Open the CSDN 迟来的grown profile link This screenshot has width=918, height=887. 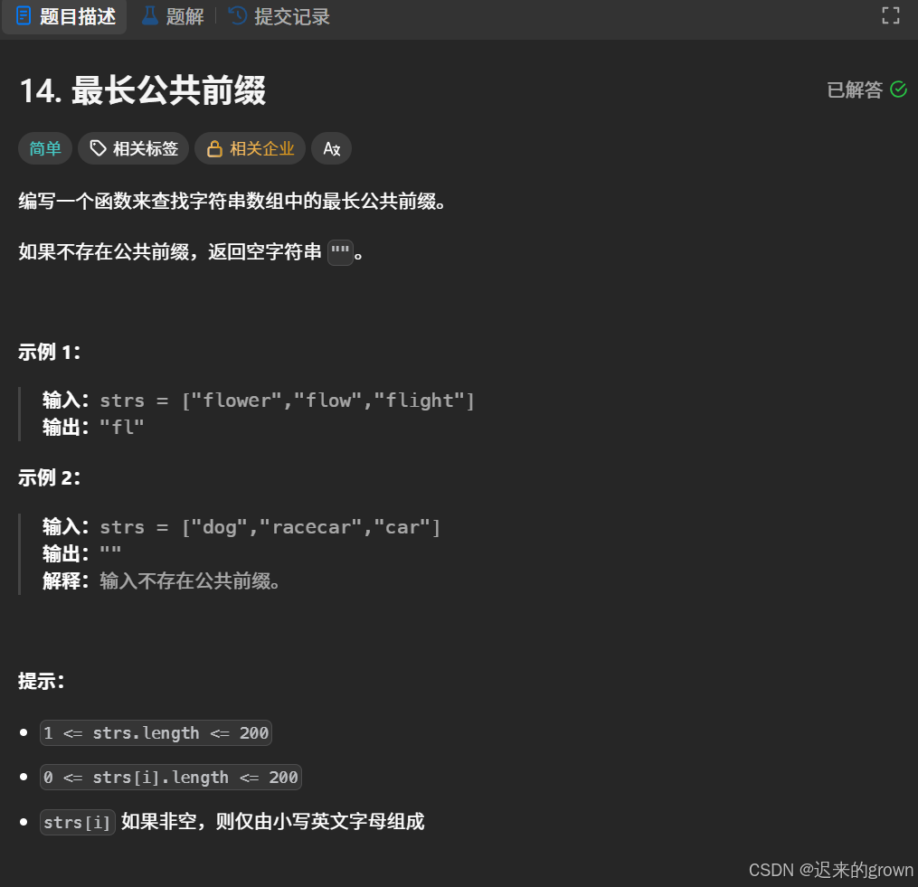830,870
